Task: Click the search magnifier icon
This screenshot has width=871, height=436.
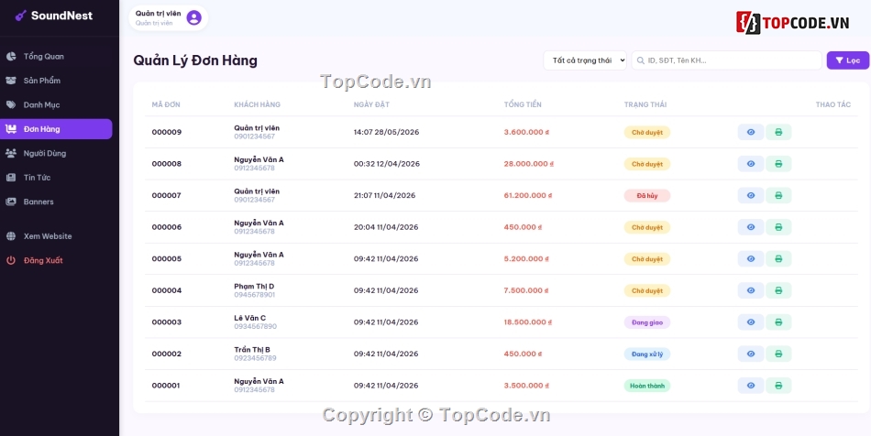Action: tap(641, 60)
